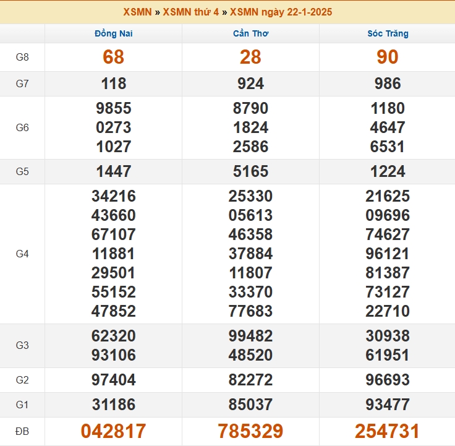
Task: Select G3 number 30938
Action: click(x=388, y=336)
